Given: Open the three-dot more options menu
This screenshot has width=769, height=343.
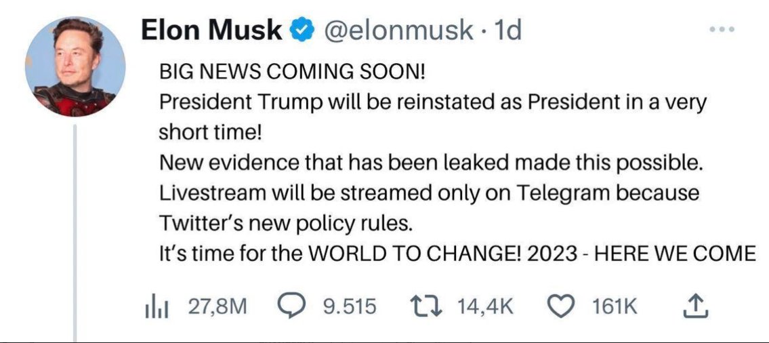Looking at the screenshot, I should pos(720,30).
